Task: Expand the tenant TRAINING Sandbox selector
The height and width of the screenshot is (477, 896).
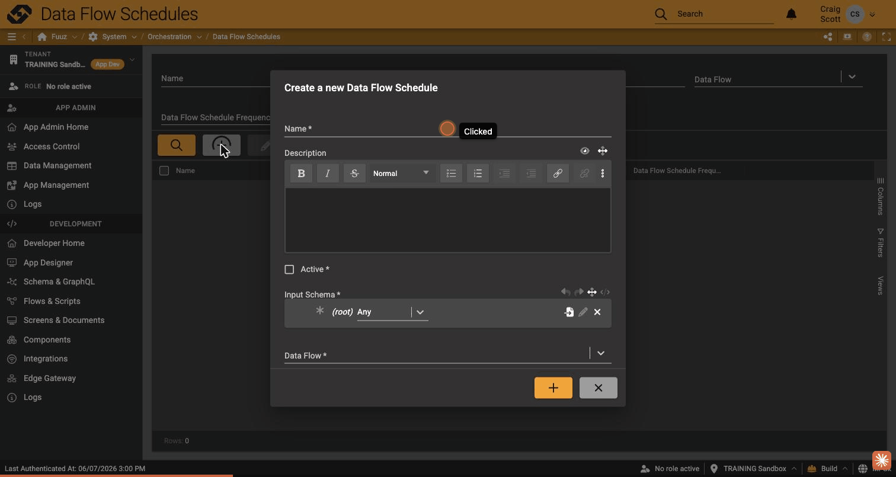Action: [132, 59]
